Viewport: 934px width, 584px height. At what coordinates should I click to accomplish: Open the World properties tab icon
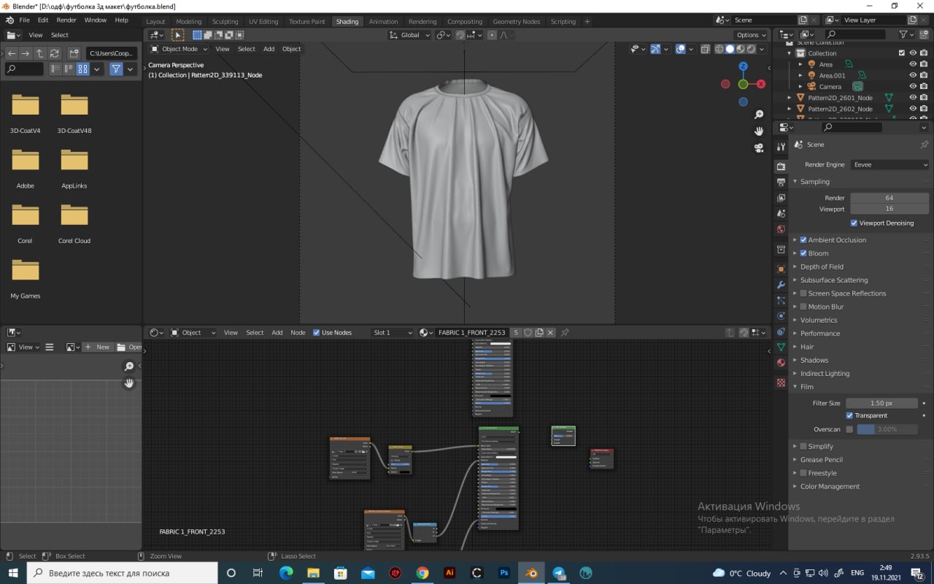pyautogui.click(x=781, y=230)
